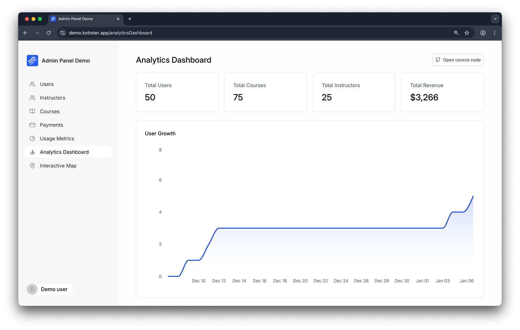Click the Dec 20 axis label

(300, 281)
